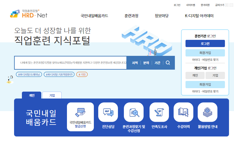Open 원격지원 link
The height and width of the screenshot is (144, 234).
pyautogui.click(x=205, y=5)
